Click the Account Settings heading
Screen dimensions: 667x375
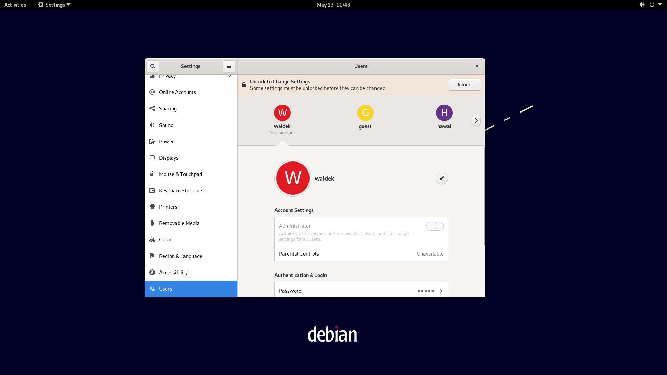click(294, 210)
